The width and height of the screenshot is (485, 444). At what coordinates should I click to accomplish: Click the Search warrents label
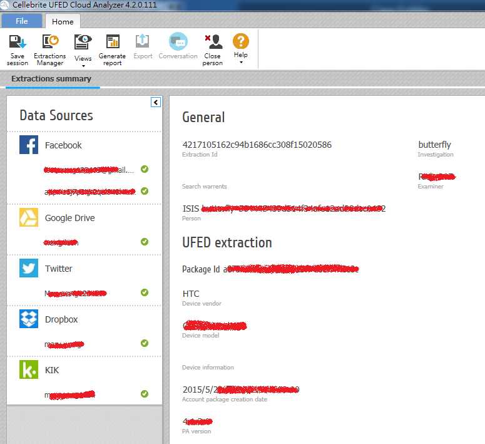(204, 187)
